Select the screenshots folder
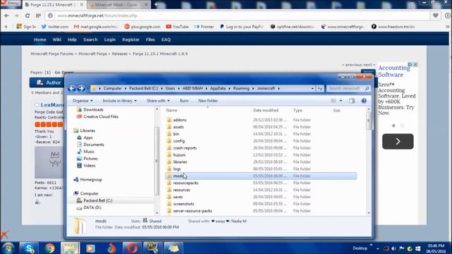 point(184,204)
